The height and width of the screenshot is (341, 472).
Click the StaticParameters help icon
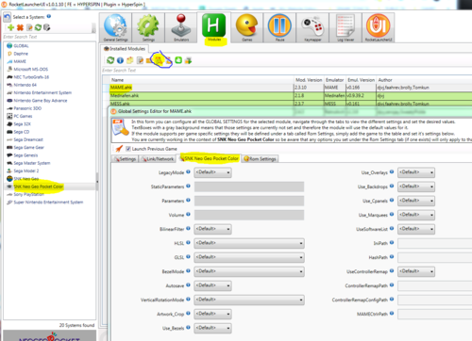coord(188,186)
